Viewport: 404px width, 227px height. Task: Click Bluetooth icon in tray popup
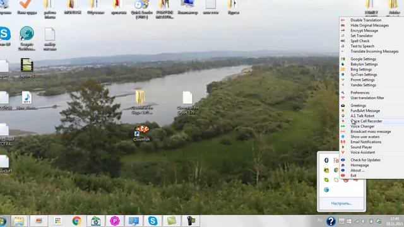326,160
